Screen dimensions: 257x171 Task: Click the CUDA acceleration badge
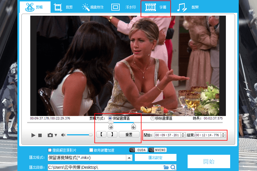pyautogui.click(x=138, y=150)
